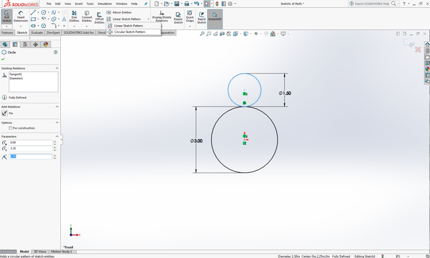Switch to the Evaluate tab
430x258 pixels.
(37, 32)
